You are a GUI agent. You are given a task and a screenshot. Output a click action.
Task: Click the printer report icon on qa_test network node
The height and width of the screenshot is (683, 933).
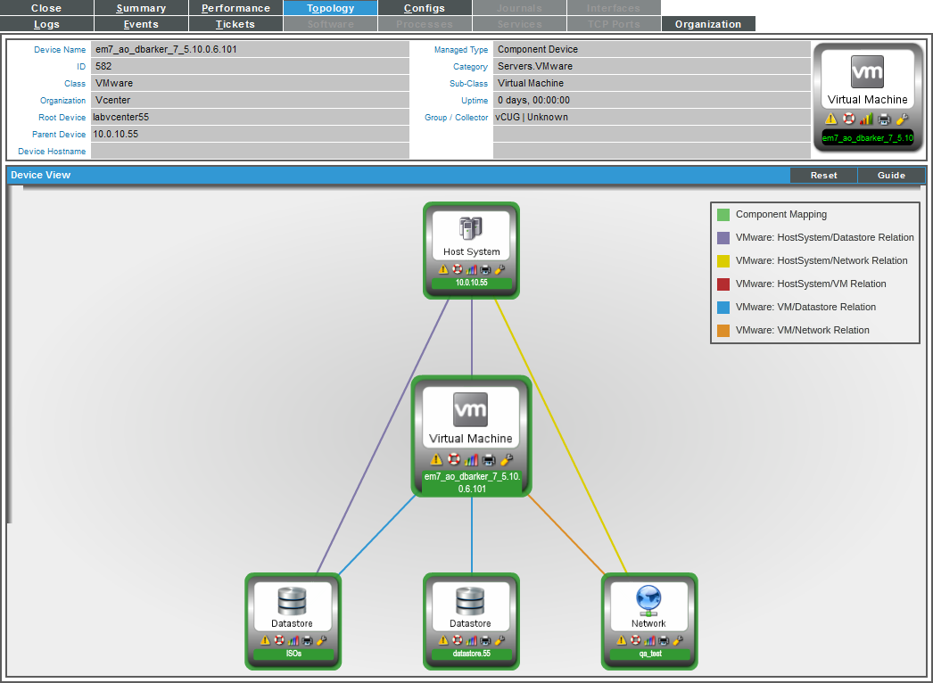pos(664,640)
